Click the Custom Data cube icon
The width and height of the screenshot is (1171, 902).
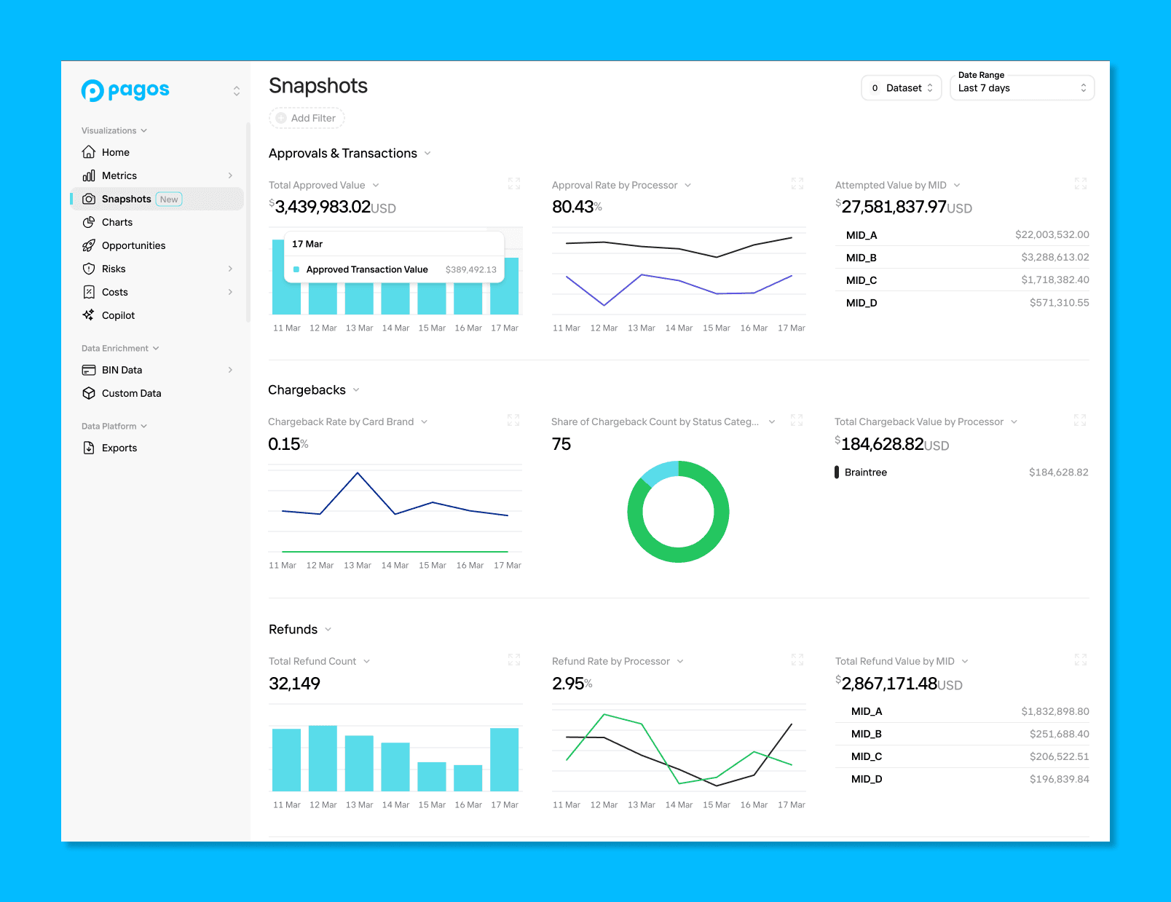point(89,393)
